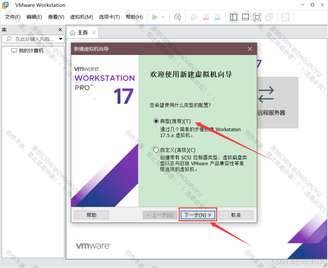Image resolution: width=328 pixels, height=268 pixels.
Task: Click the 远程服务器 connect tile on the home page
Action: click(x=278, y=103)
